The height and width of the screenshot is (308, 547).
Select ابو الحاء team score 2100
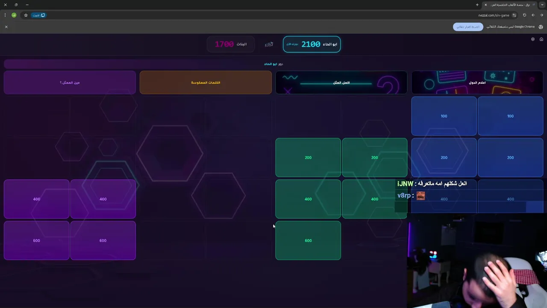tap(312, 44)
